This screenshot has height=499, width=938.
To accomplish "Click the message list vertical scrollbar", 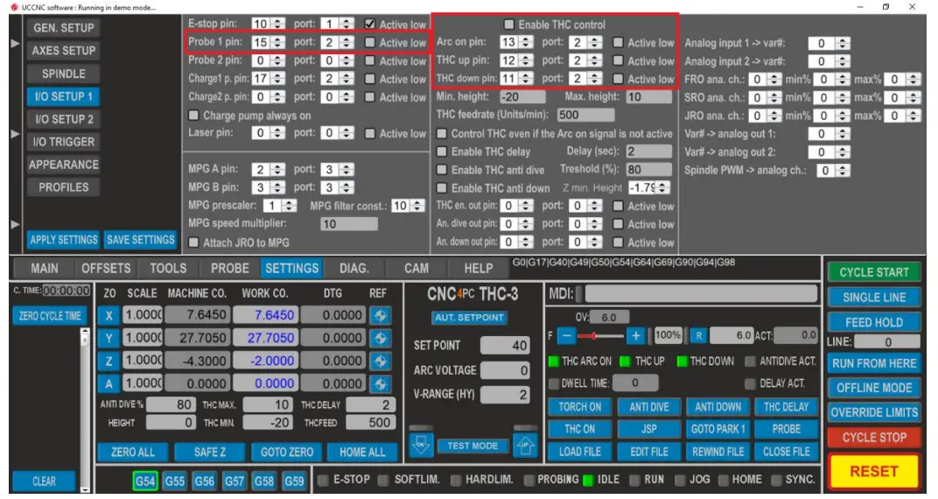I will [x=85, y=409].
